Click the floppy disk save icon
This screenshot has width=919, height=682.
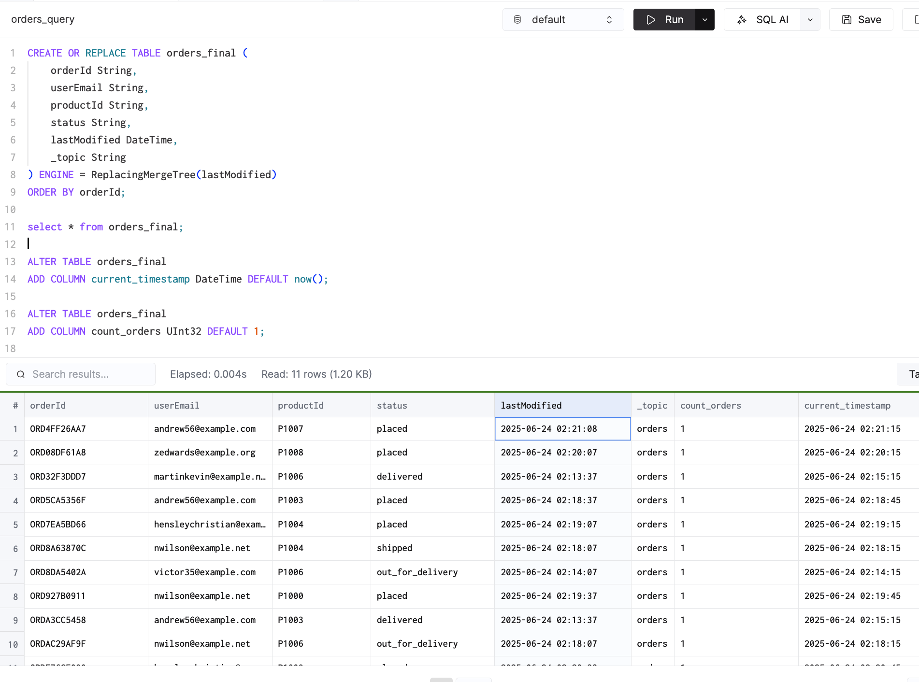pyautogui.click(x=847, y=20)
